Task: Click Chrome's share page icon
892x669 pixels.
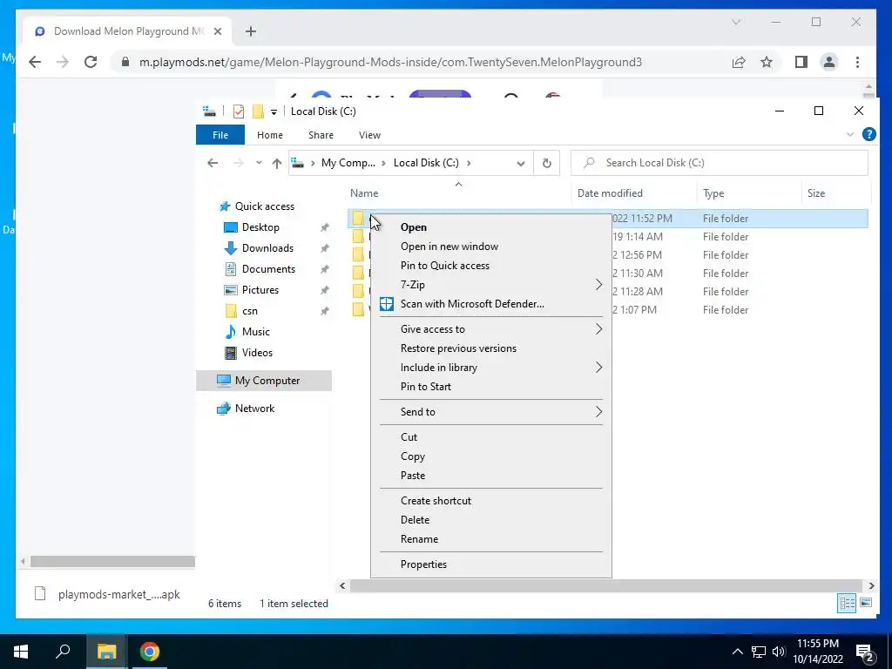Action: pyautogui.click(x=739, y=62)
